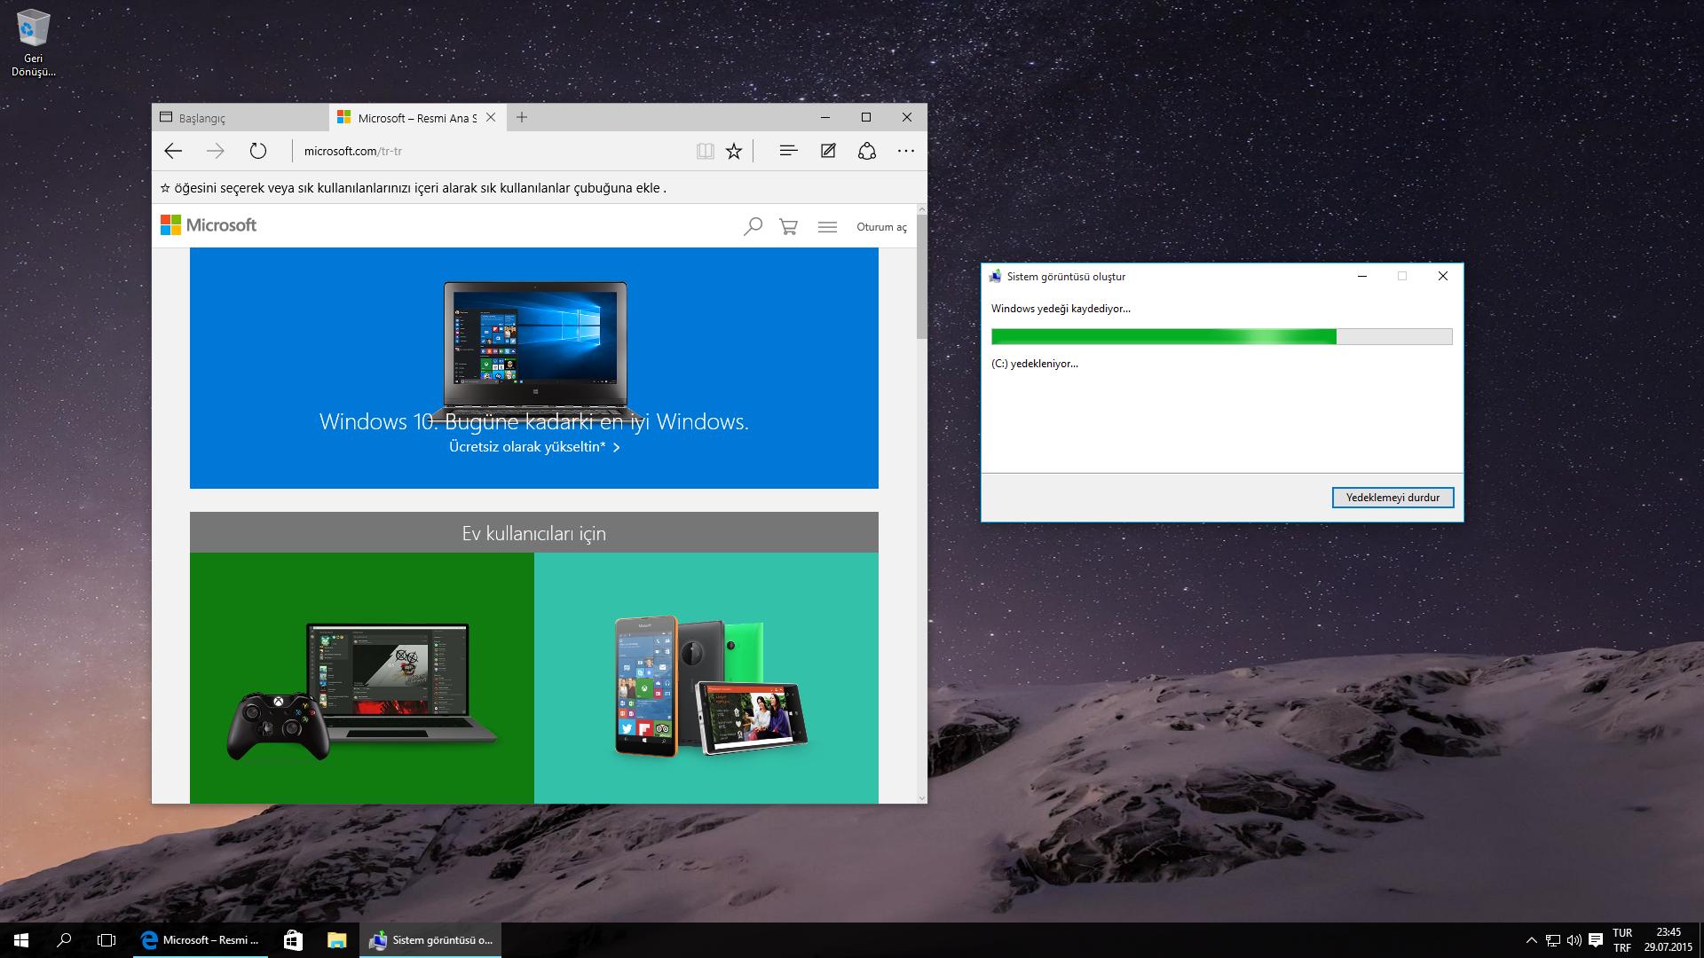The image size is (1704, 958).
Task: Open the Windows 10 laptop banner
Action: click(x=534, y=368)
